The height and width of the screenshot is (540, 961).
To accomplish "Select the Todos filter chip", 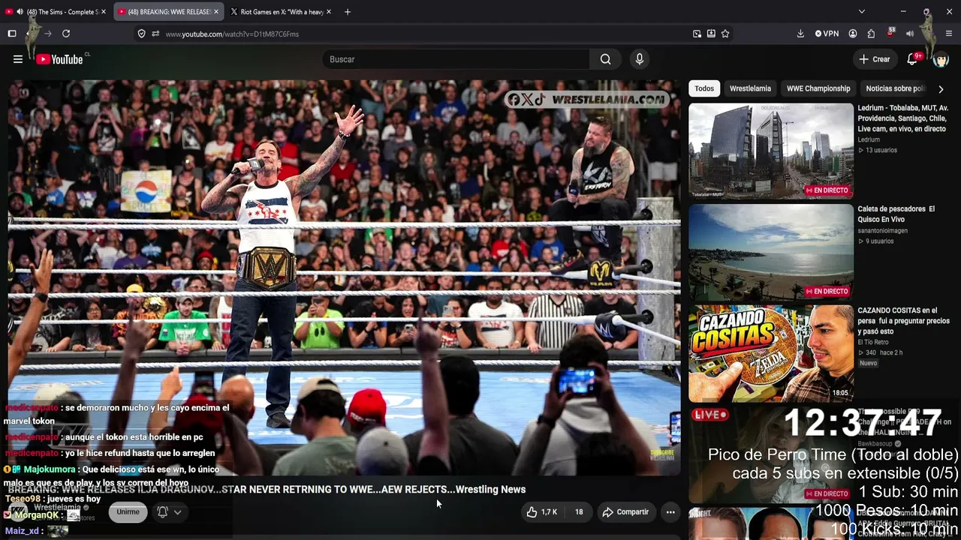I will click(x=704, y=88).
